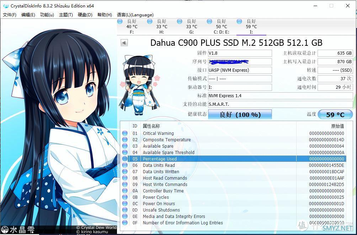Viewport: 357px width, 235px height.
Task: Select the Power Cycles attribute name
Action: tap(156, 197)
